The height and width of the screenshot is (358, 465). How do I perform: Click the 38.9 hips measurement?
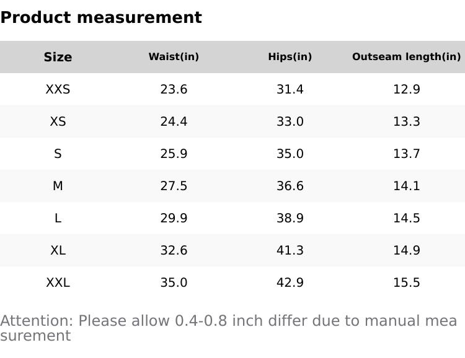pos(290,218)
